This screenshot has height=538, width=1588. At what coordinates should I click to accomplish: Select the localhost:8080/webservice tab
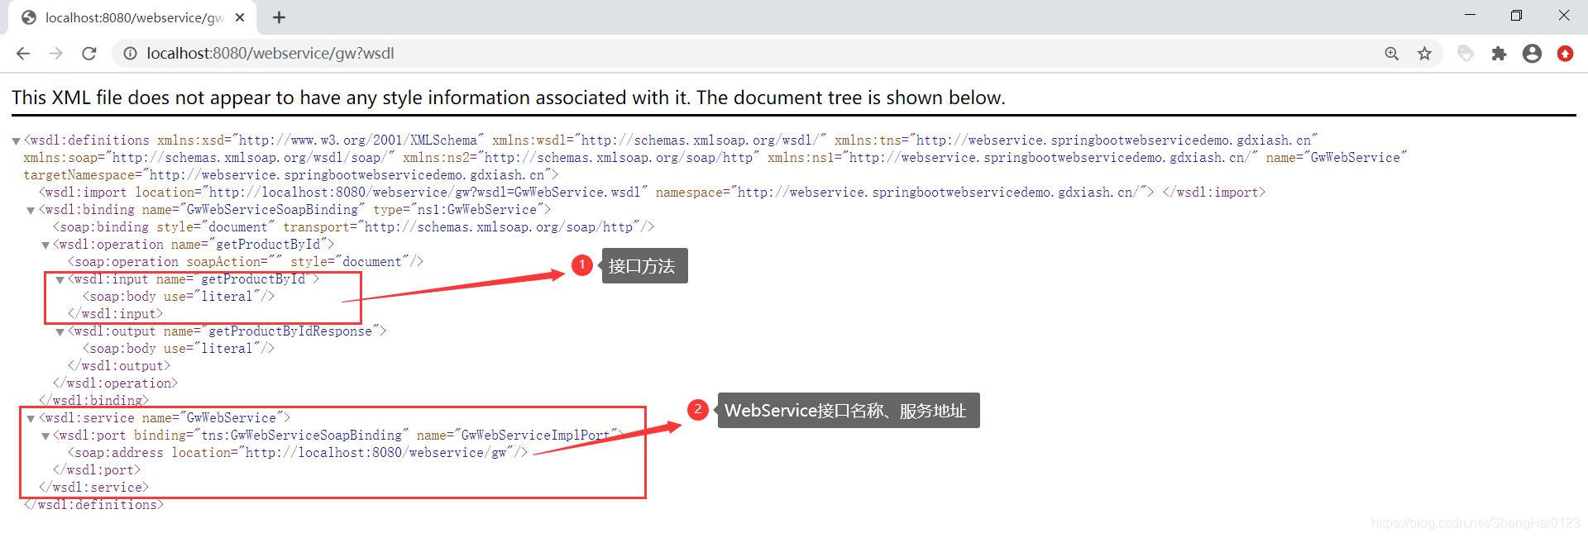click(x=132, y=17)
